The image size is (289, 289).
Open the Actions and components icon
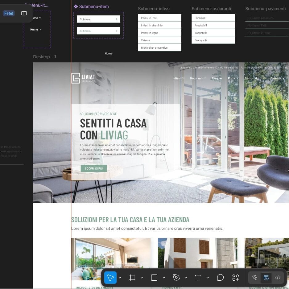click(236, 278)
